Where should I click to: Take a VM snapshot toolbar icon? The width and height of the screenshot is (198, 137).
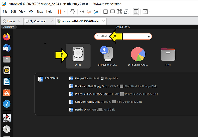(82, 11)
